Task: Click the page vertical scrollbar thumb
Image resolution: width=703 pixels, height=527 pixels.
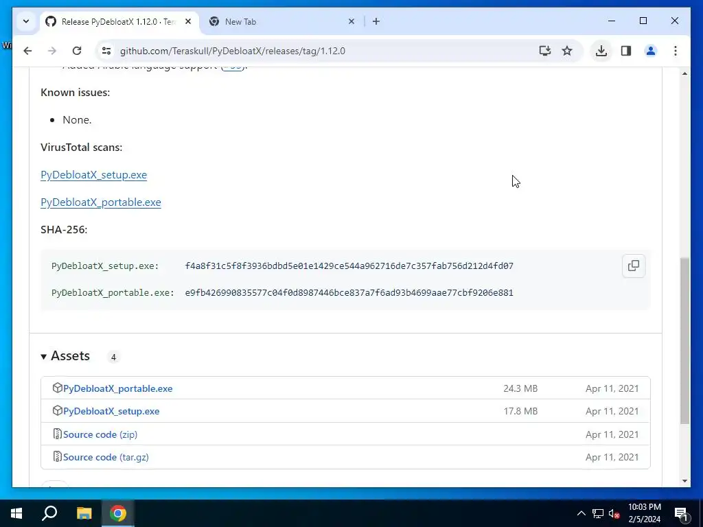Action: pyautogui.click(x=684, y=340)
